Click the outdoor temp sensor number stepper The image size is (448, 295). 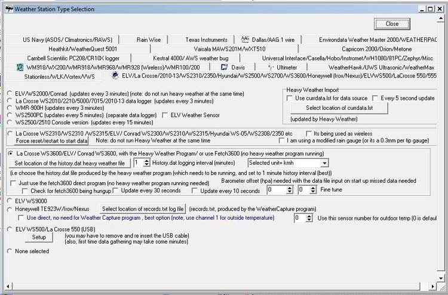309,218
